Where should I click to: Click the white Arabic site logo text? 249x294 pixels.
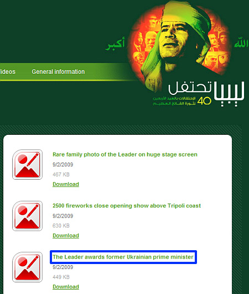206,94
